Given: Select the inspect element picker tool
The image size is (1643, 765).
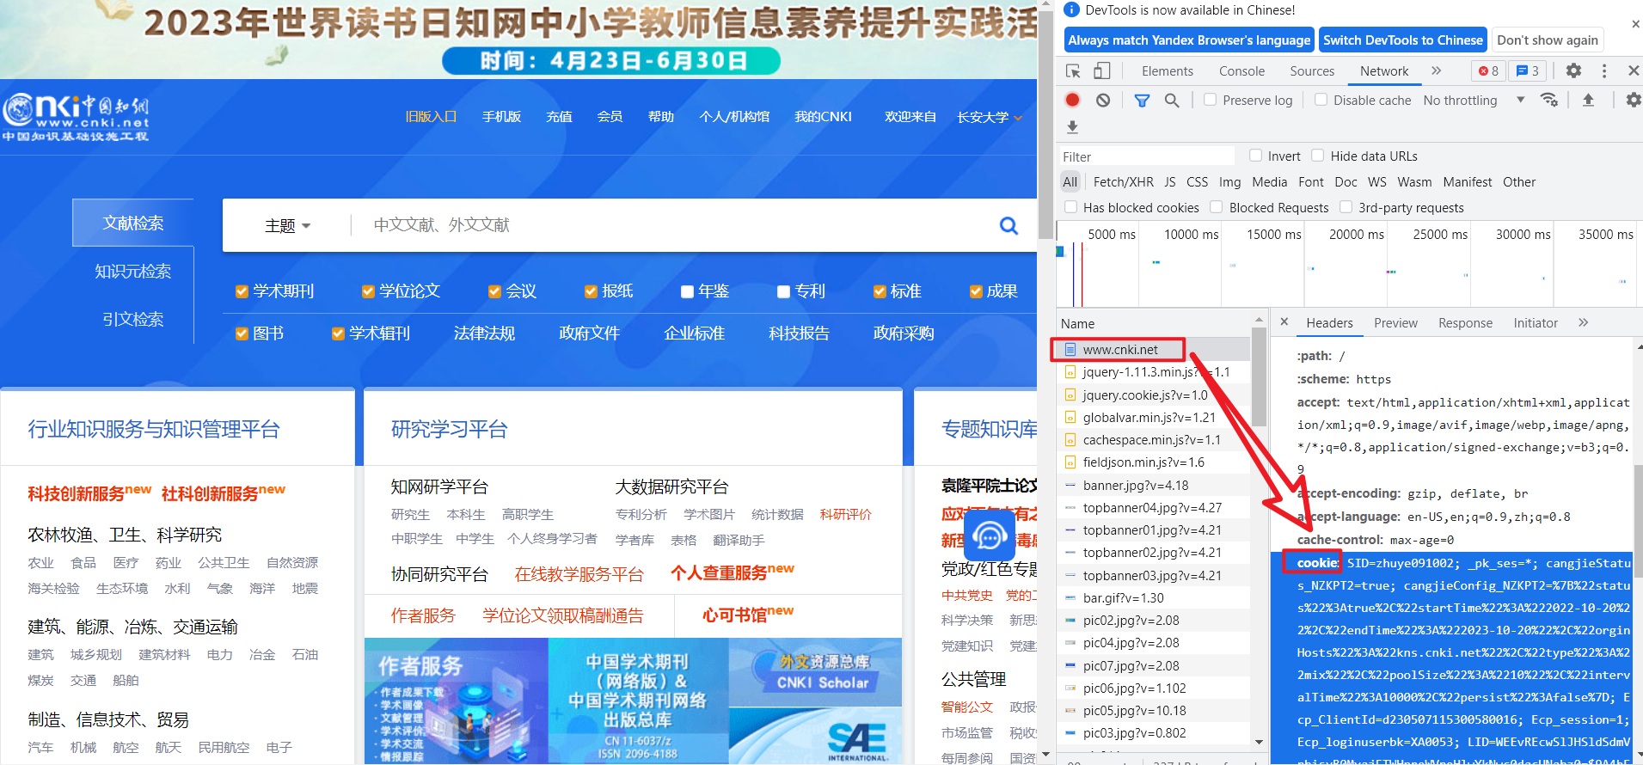Looking at the screenshot, I should [x=1073, y=71].
